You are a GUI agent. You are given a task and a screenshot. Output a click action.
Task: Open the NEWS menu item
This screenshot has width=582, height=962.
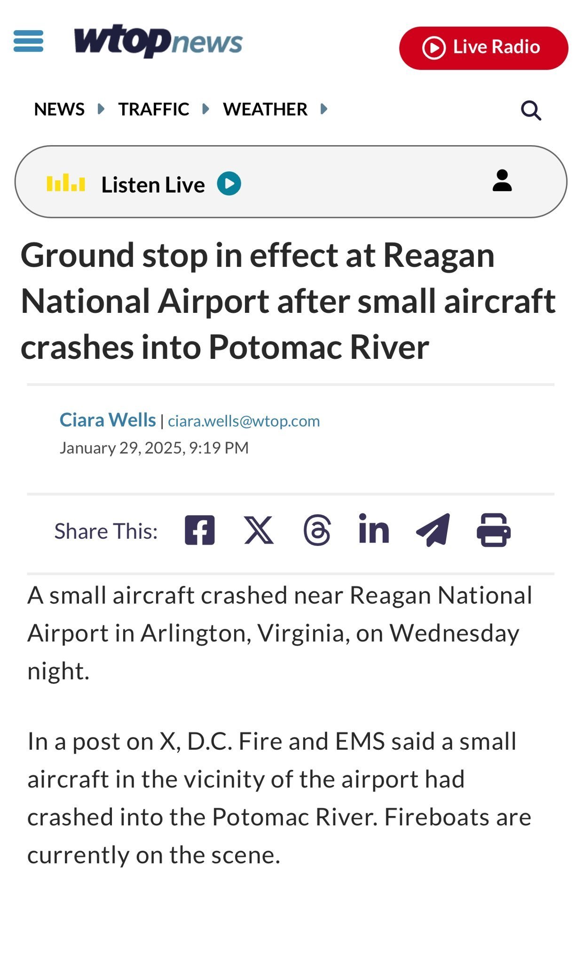[59, 109]
